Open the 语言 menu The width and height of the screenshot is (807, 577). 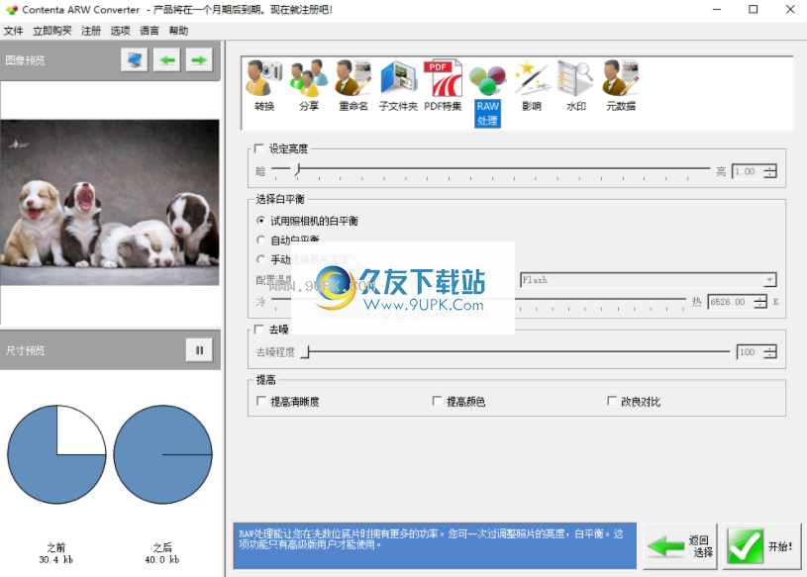(x=150, y=31)
